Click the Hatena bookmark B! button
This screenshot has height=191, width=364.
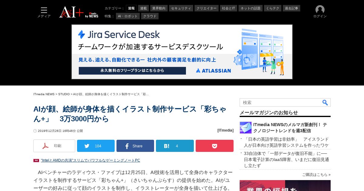pyautogui.click(x=175, y=146)
